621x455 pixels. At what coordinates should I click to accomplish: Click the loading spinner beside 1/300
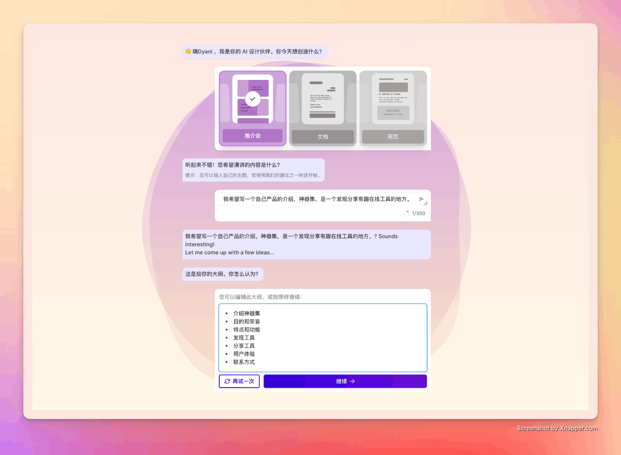pos(407,214)
